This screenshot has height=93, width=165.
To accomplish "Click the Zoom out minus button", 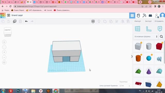I will [4, 57].
